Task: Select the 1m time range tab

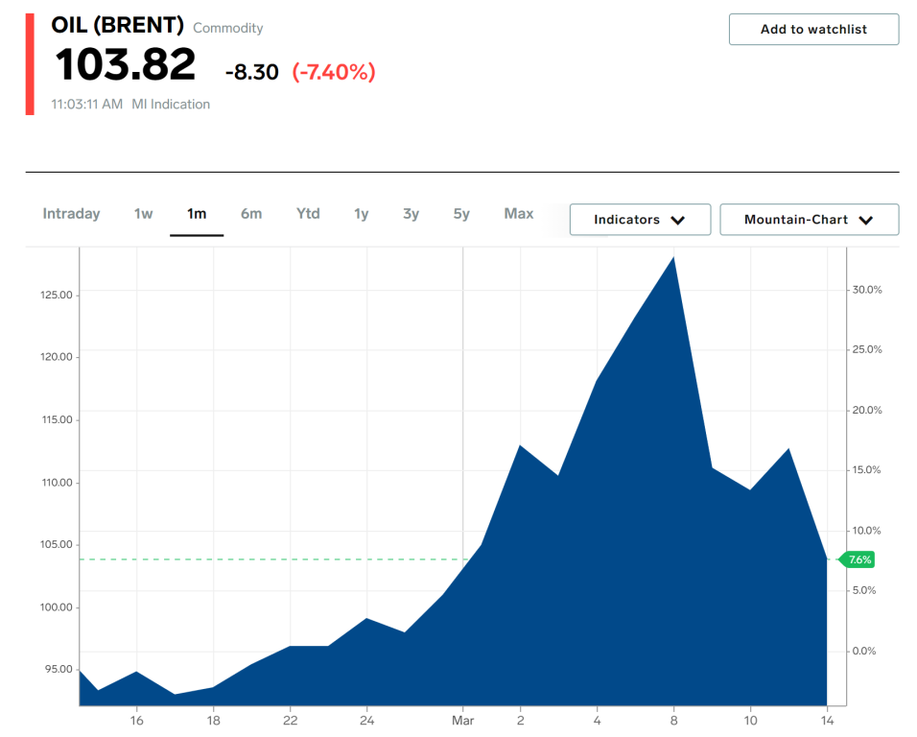Action: (197, 213)
